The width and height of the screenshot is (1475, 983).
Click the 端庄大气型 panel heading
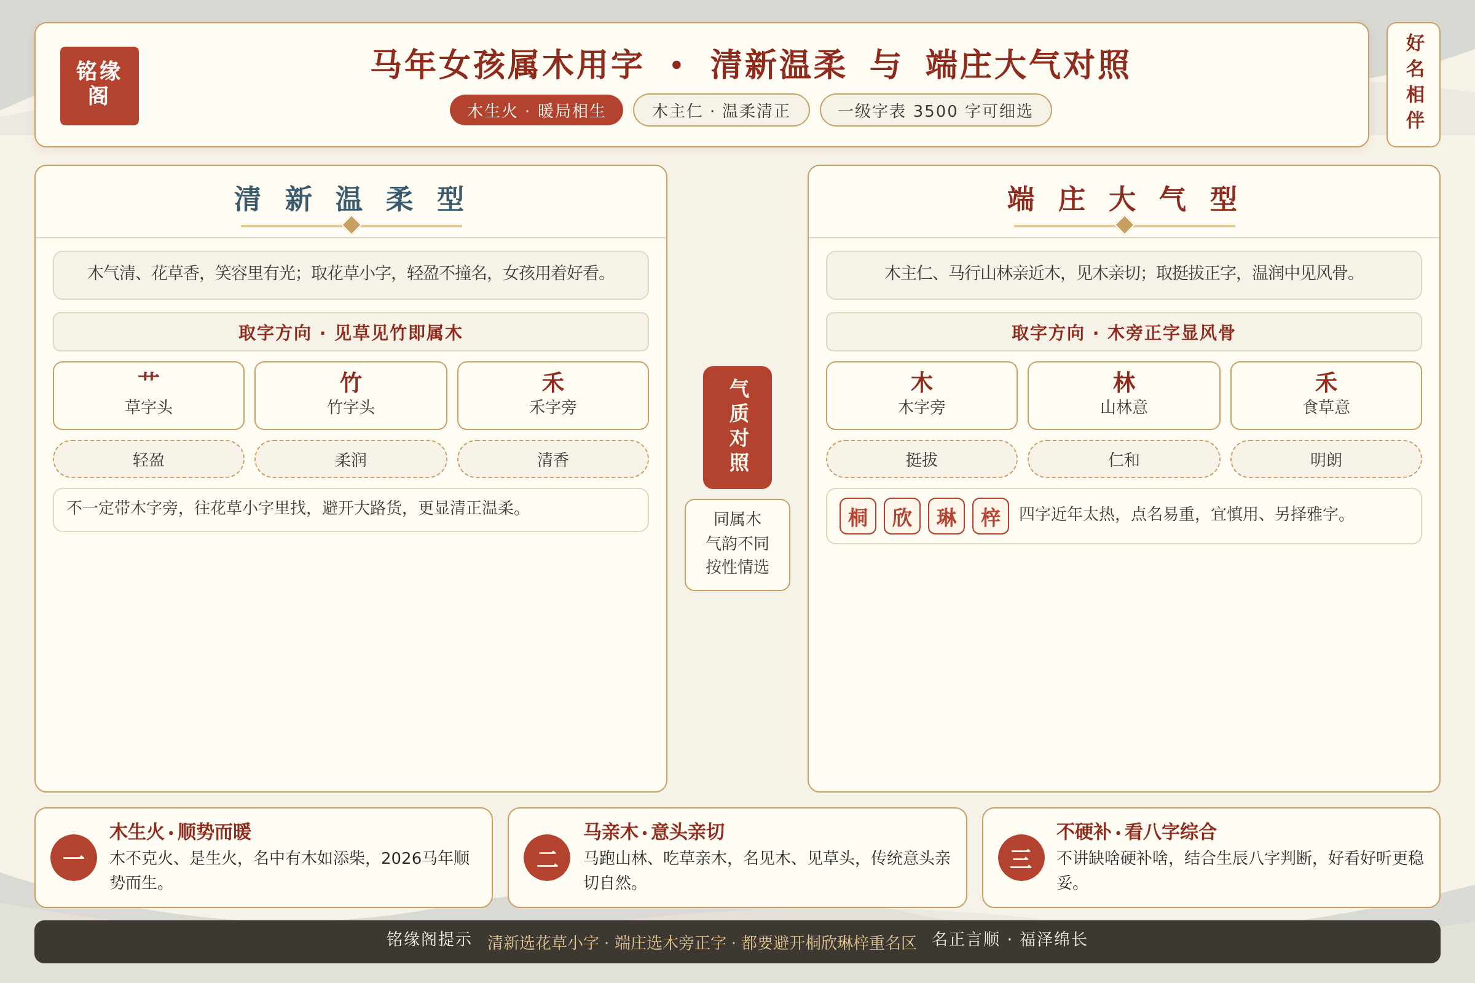point(1124,199)
